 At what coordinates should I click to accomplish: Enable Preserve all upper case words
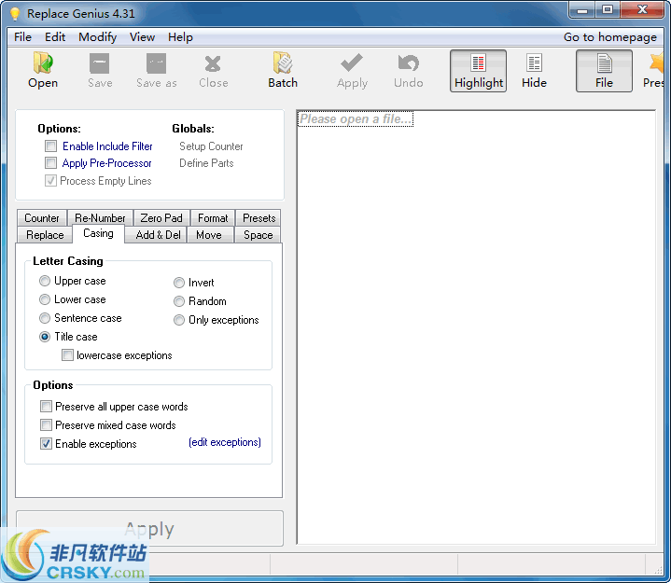[46, 406]
